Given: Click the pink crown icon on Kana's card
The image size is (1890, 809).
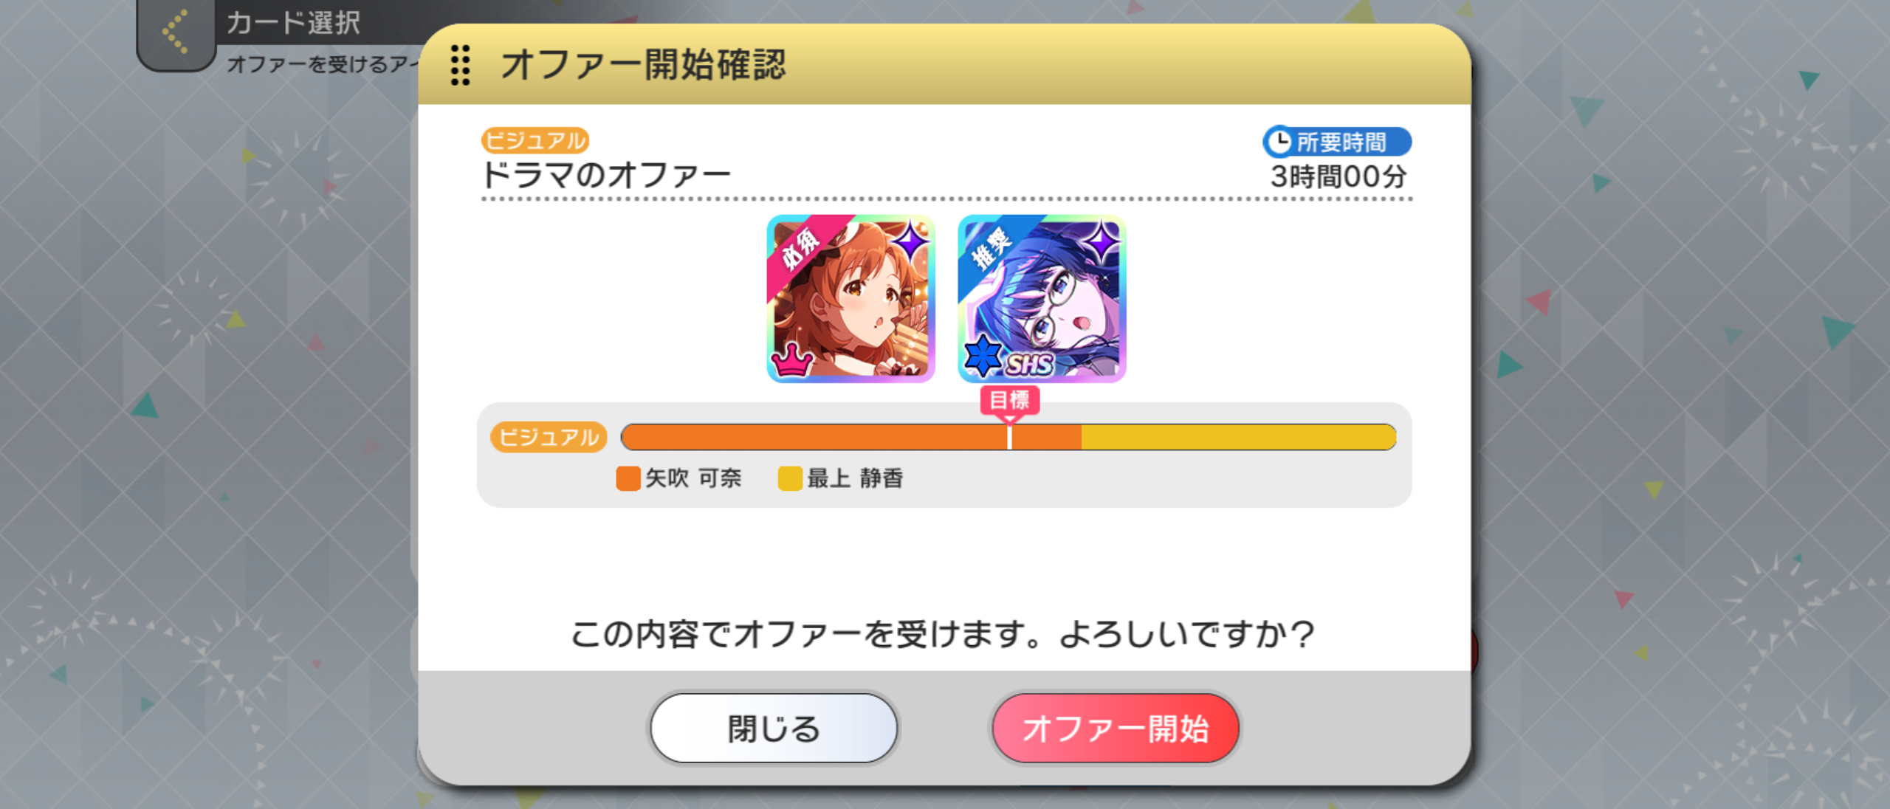Looking at the screenshot, I should click(792, 360).
